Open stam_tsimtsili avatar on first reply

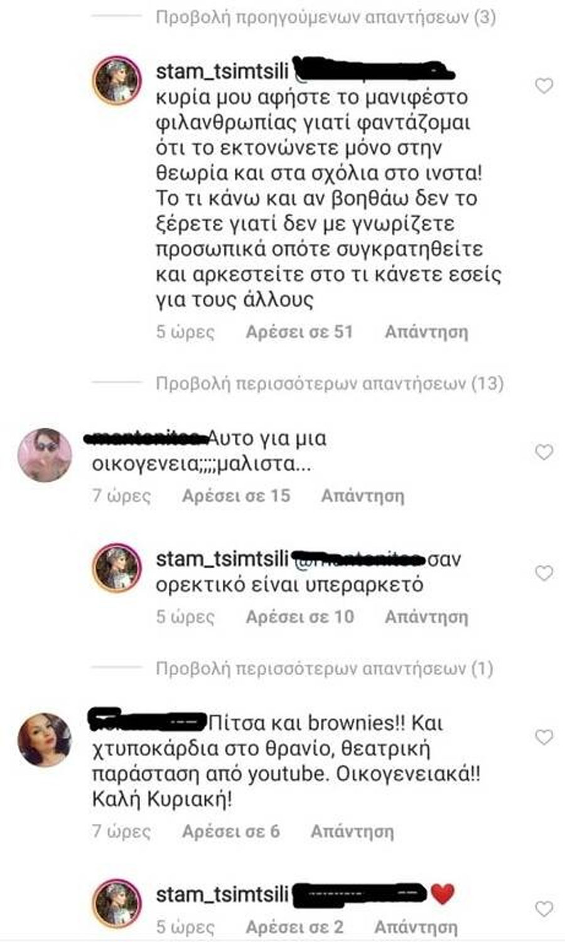(x=117, y=80)
